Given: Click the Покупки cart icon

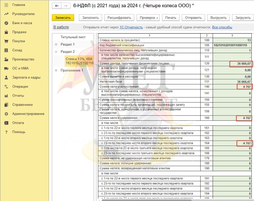Looking at the screenshot, I should (6, 41).
